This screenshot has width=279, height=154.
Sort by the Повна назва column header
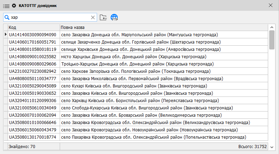click(164, 28)
